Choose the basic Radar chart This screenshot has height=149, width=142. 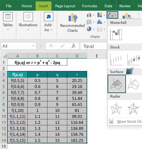116,109
